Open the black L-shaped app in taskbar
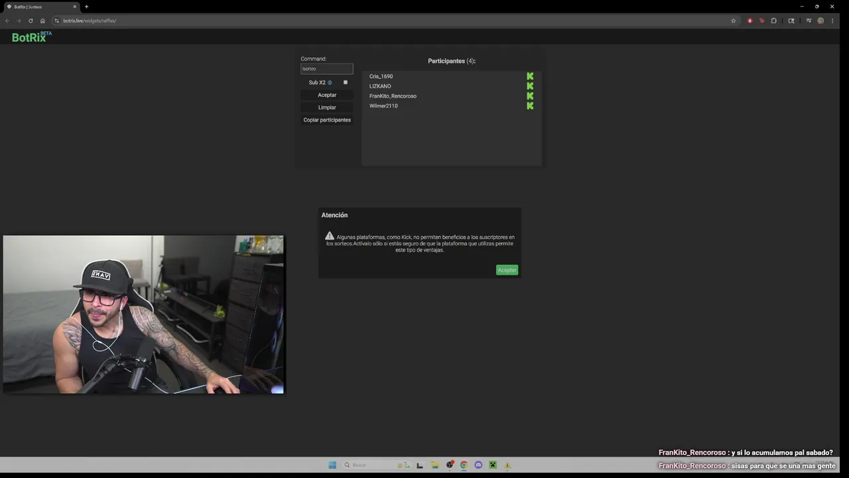Screen dimensions: 849x478 pyautogui.click(x=419, y=465)
